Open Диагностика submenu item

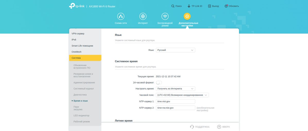pos(80,95)
